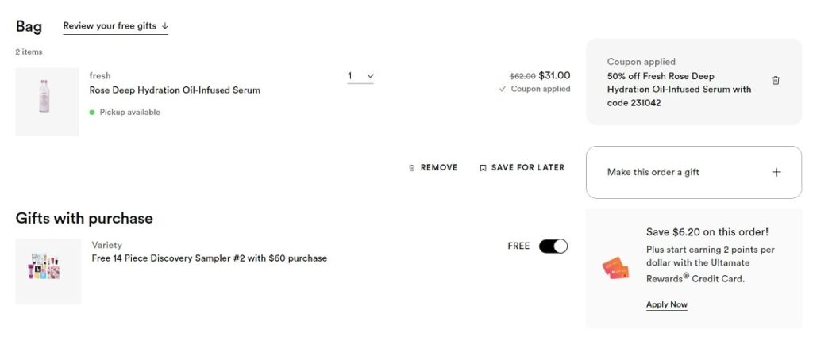
Task: Open the Free 14 Piece Discovery Sampler link
Action: (210, 258)
